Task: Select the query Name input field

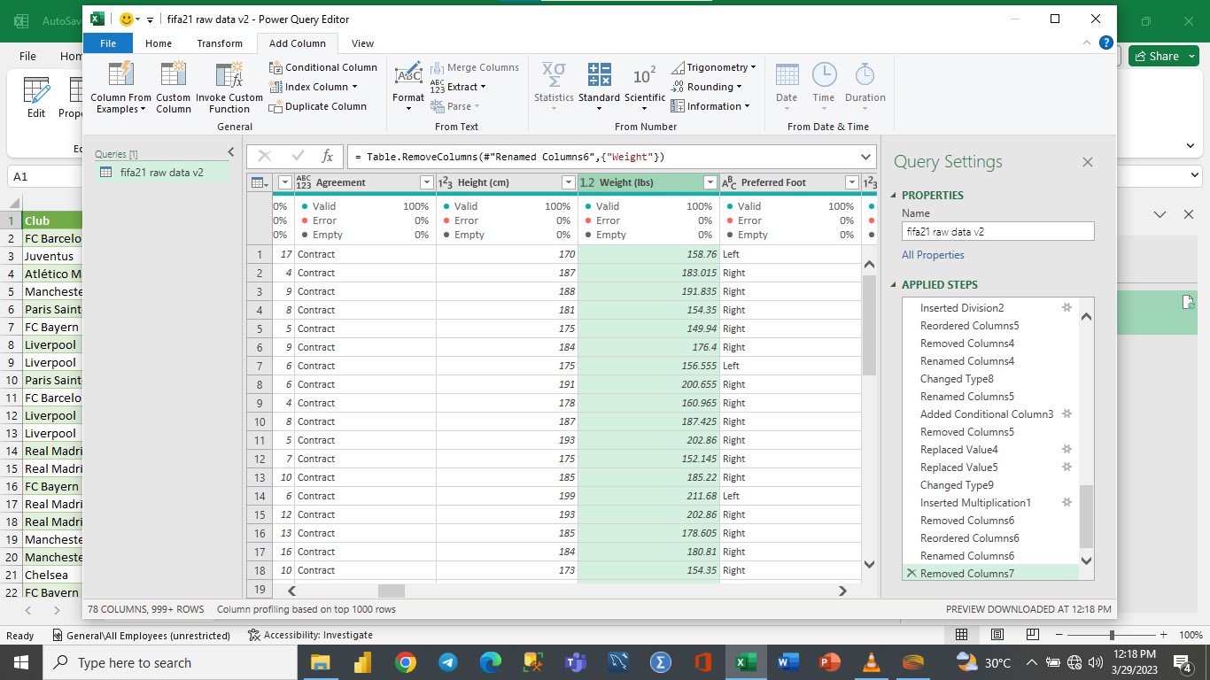Action: click(997, 230)
